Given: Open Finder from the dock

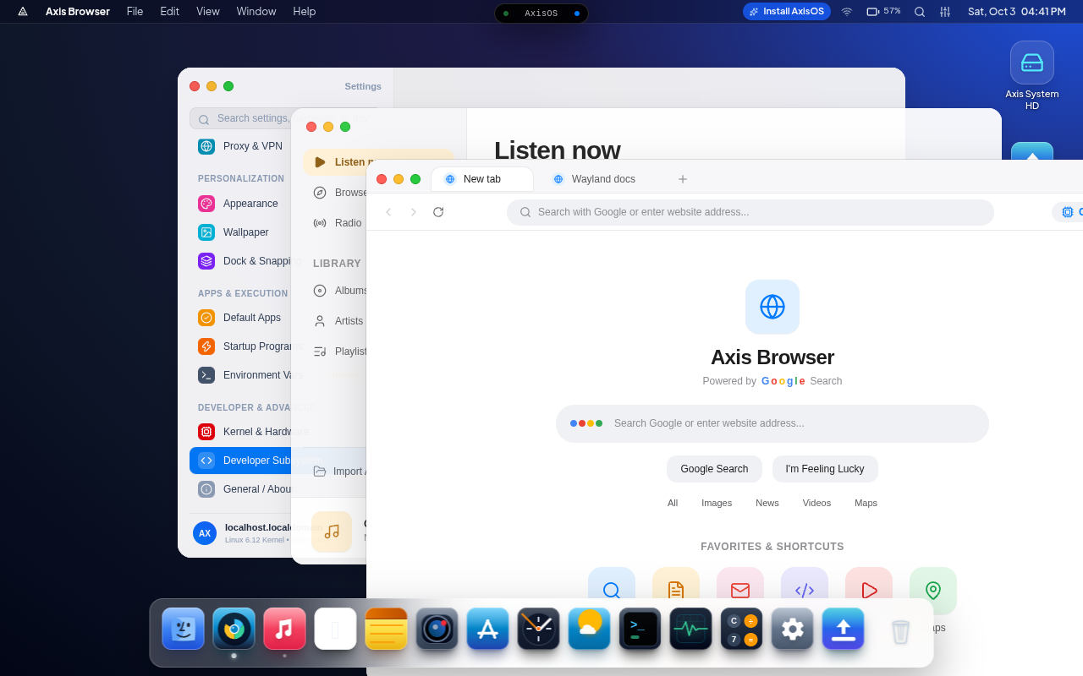Looking at the screenshot, I should point(184,629).
